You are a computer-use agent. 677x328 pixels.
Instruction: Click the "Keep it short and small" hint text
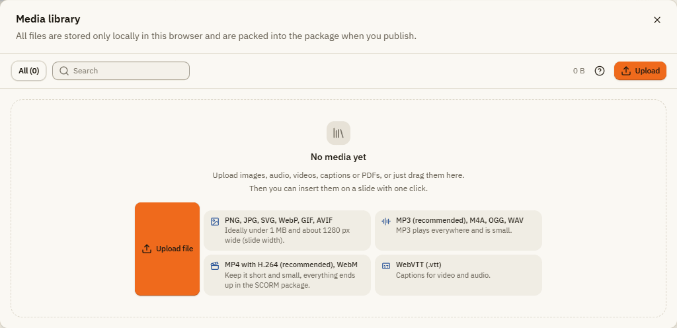(x=290, y=280)
